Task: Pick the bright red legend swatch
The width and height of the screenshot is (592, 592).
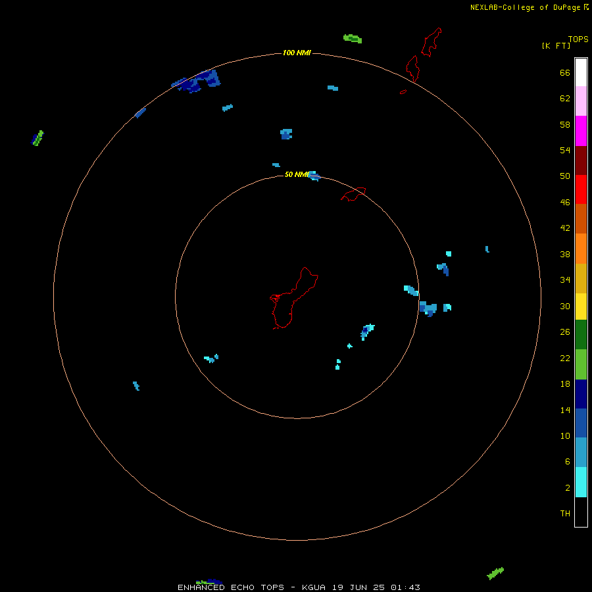Action: (581, 189)
